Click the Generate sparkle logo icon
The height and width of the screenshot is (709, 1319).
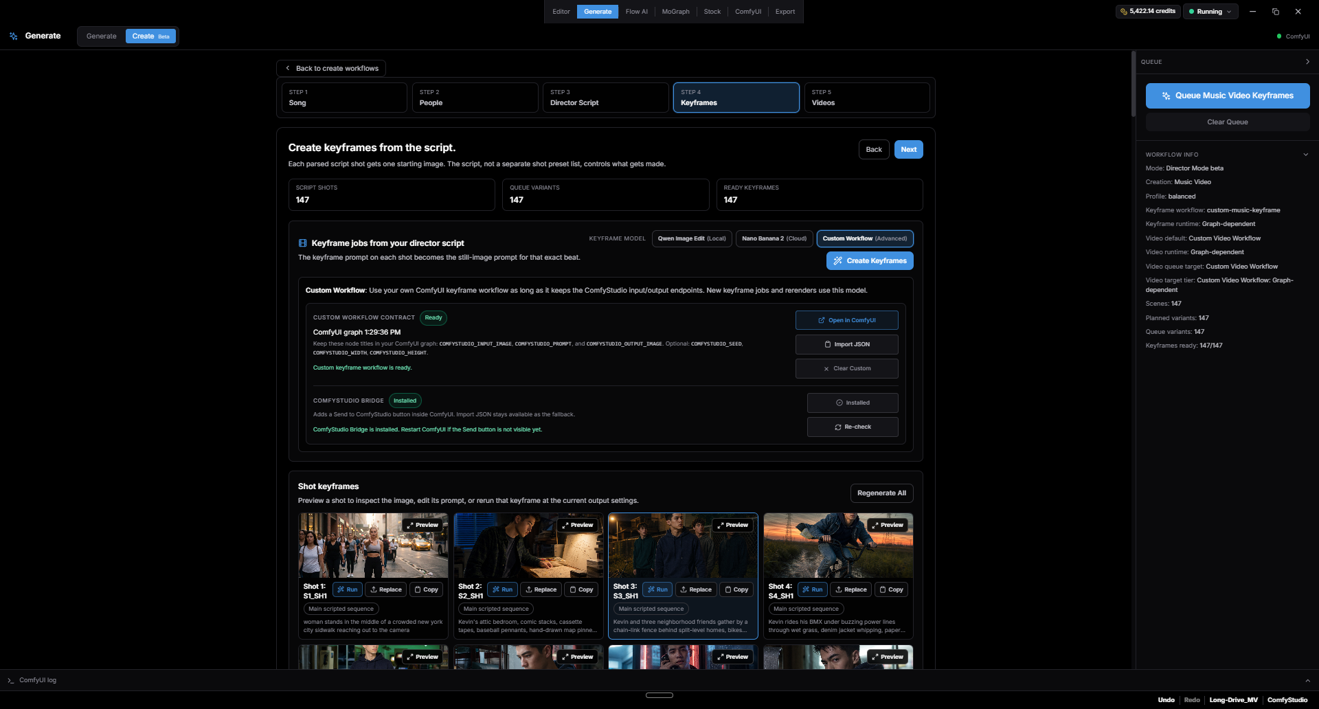(13, 36)
